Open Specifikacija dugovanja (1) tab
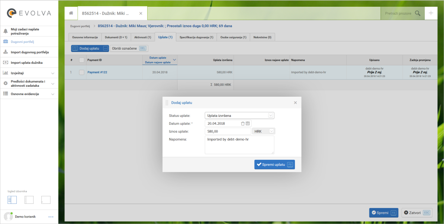The width and height of the screenshot is (444, 224). click(196, 37)
